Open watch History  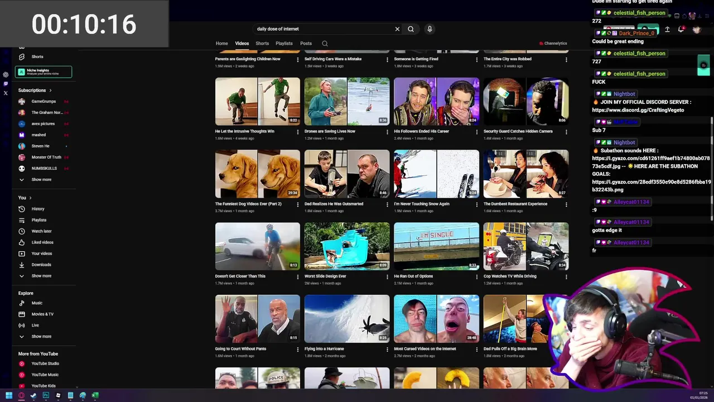[44, 209]
